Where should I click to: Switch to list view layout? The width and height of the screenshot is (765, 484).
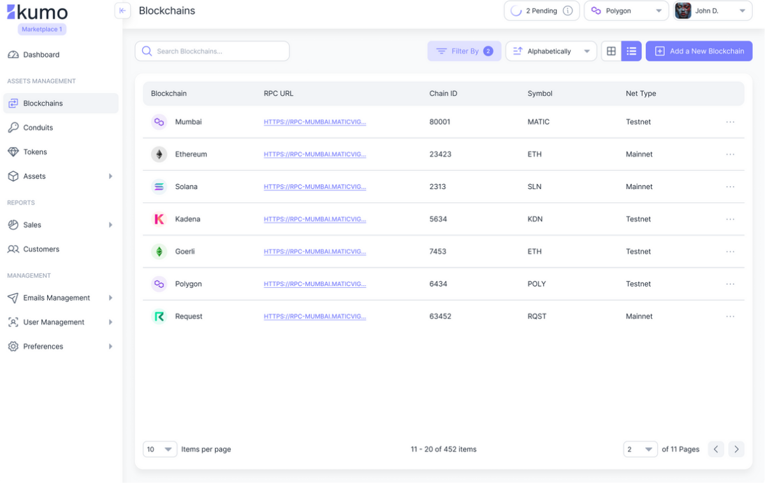click(631, 51)
